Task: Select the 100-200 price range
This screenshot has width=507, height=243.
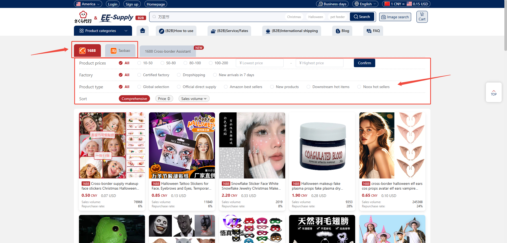Action: click(x=218, y=63)
